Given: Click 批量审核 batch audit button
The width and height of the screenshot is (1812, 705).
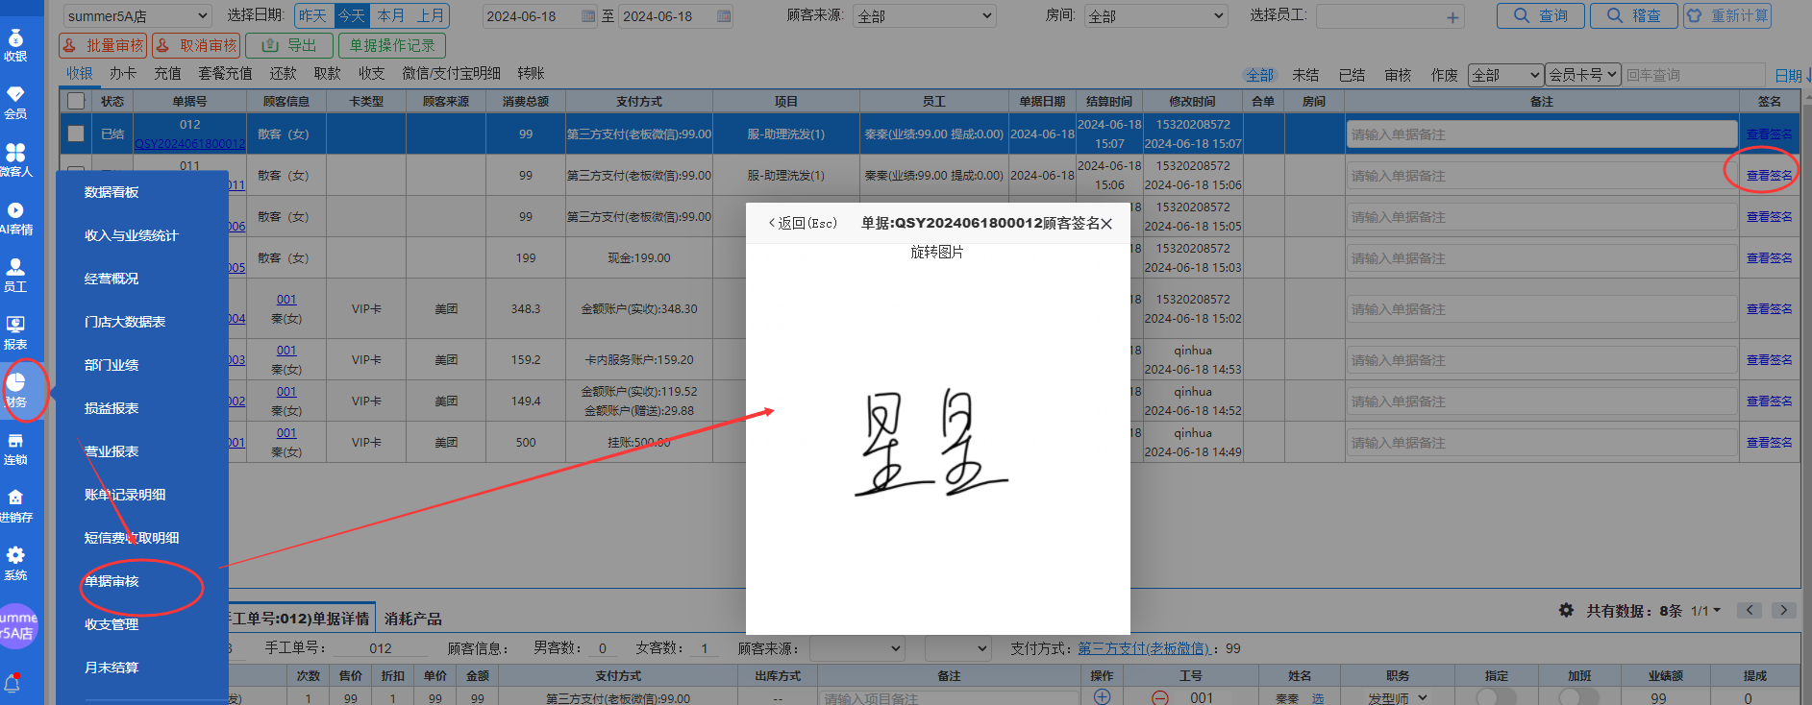Looking at the screenshot, I should coord(102,45).
